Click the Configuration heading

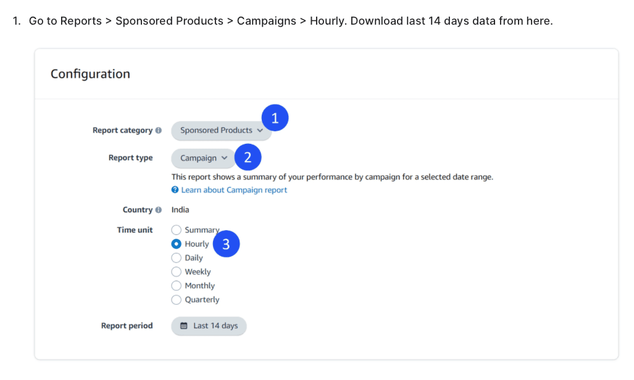(91, 74)
